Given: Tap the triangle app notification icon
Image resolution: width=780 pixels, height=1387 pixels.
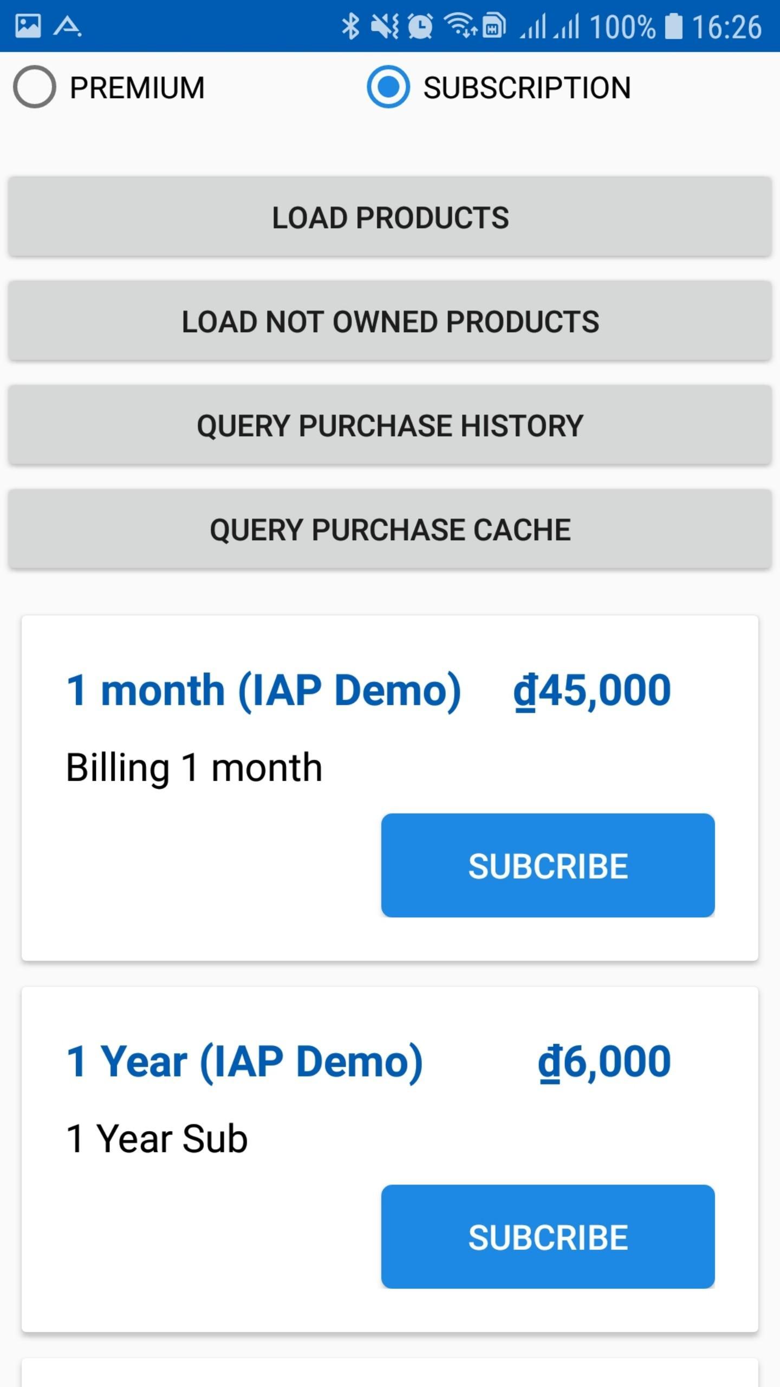Looking at the screenshot, I should pos(67,26).
